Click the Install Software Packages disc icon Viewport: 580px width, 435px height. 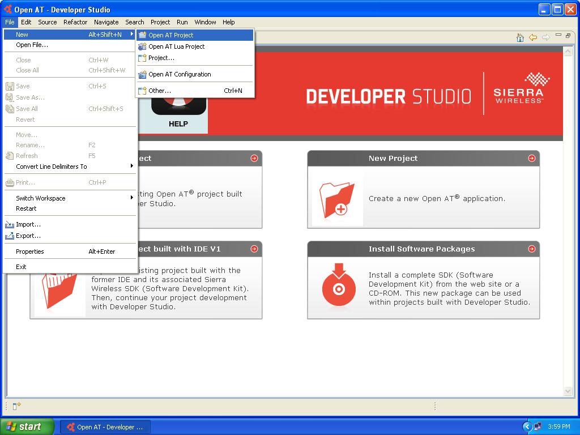pyautogui.click(x=338, y=287)
